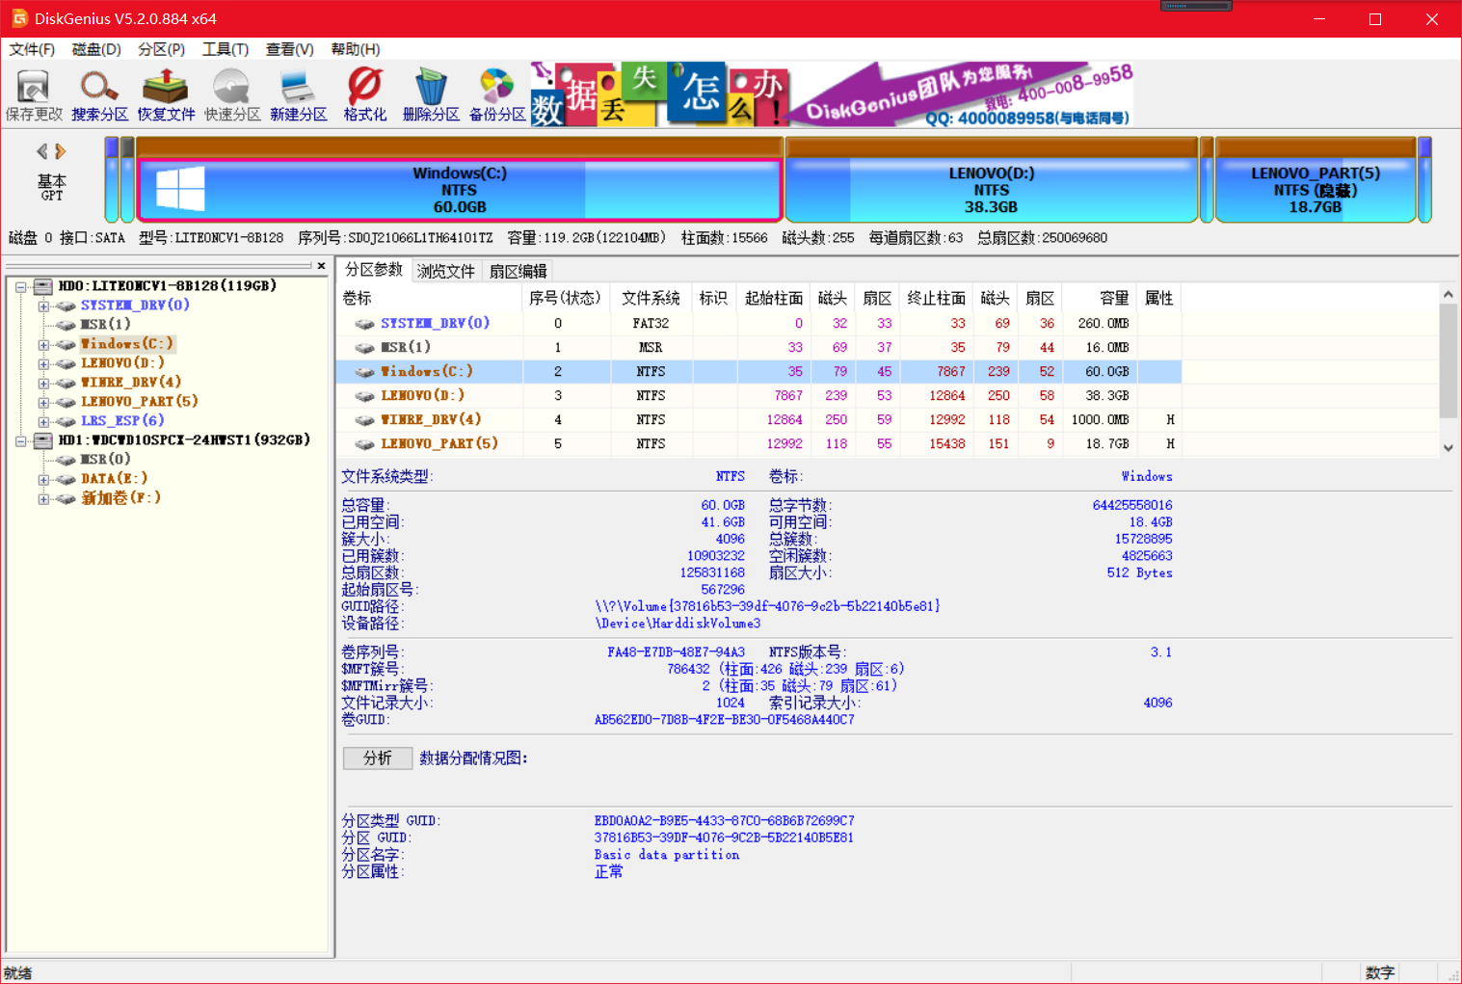Choose the 格式化 format tool
The height and width of the screenshot is (984, 1462).
click(x=364, y=95)
